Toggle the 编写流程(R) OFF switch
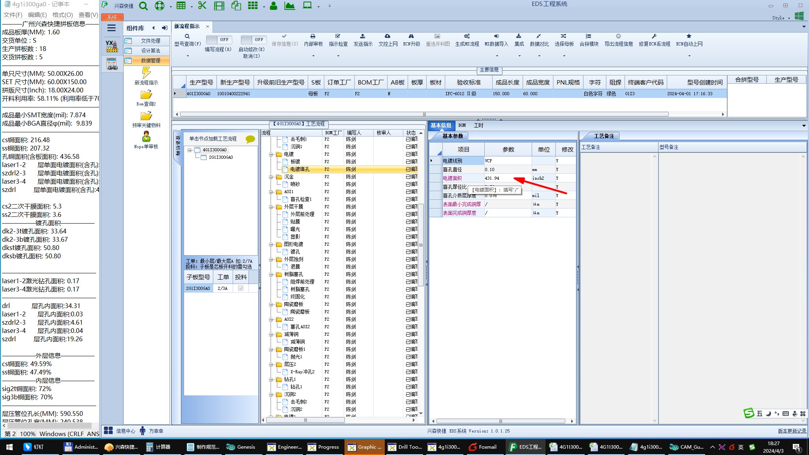Screen dimensions: 809x455 coord(219,39)
